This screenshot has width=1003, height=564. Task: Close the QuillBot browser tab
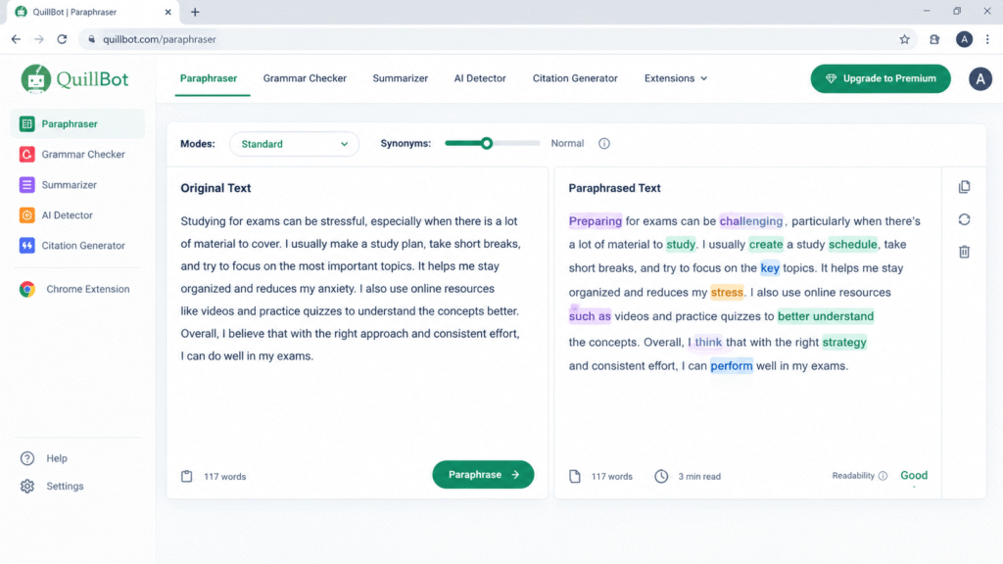pyautogui.click(x=167, y=12)
